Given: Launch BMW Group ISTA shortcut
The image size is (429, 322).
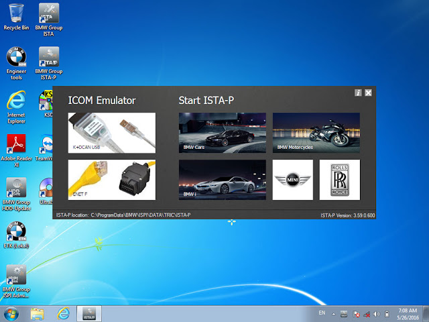Looking at the screenshot, I should pyautogui.click(x=49, y=19).
